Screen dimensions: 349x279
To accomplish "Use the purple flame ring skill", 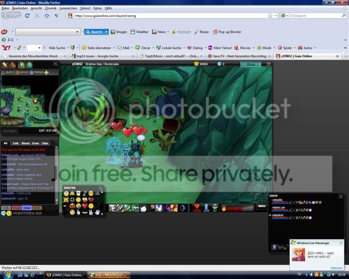I will point(167,208).
